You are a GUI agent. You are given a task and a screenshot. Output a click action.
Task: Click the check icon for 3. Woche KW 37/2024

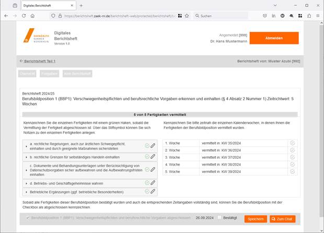[x=293, y=157]
